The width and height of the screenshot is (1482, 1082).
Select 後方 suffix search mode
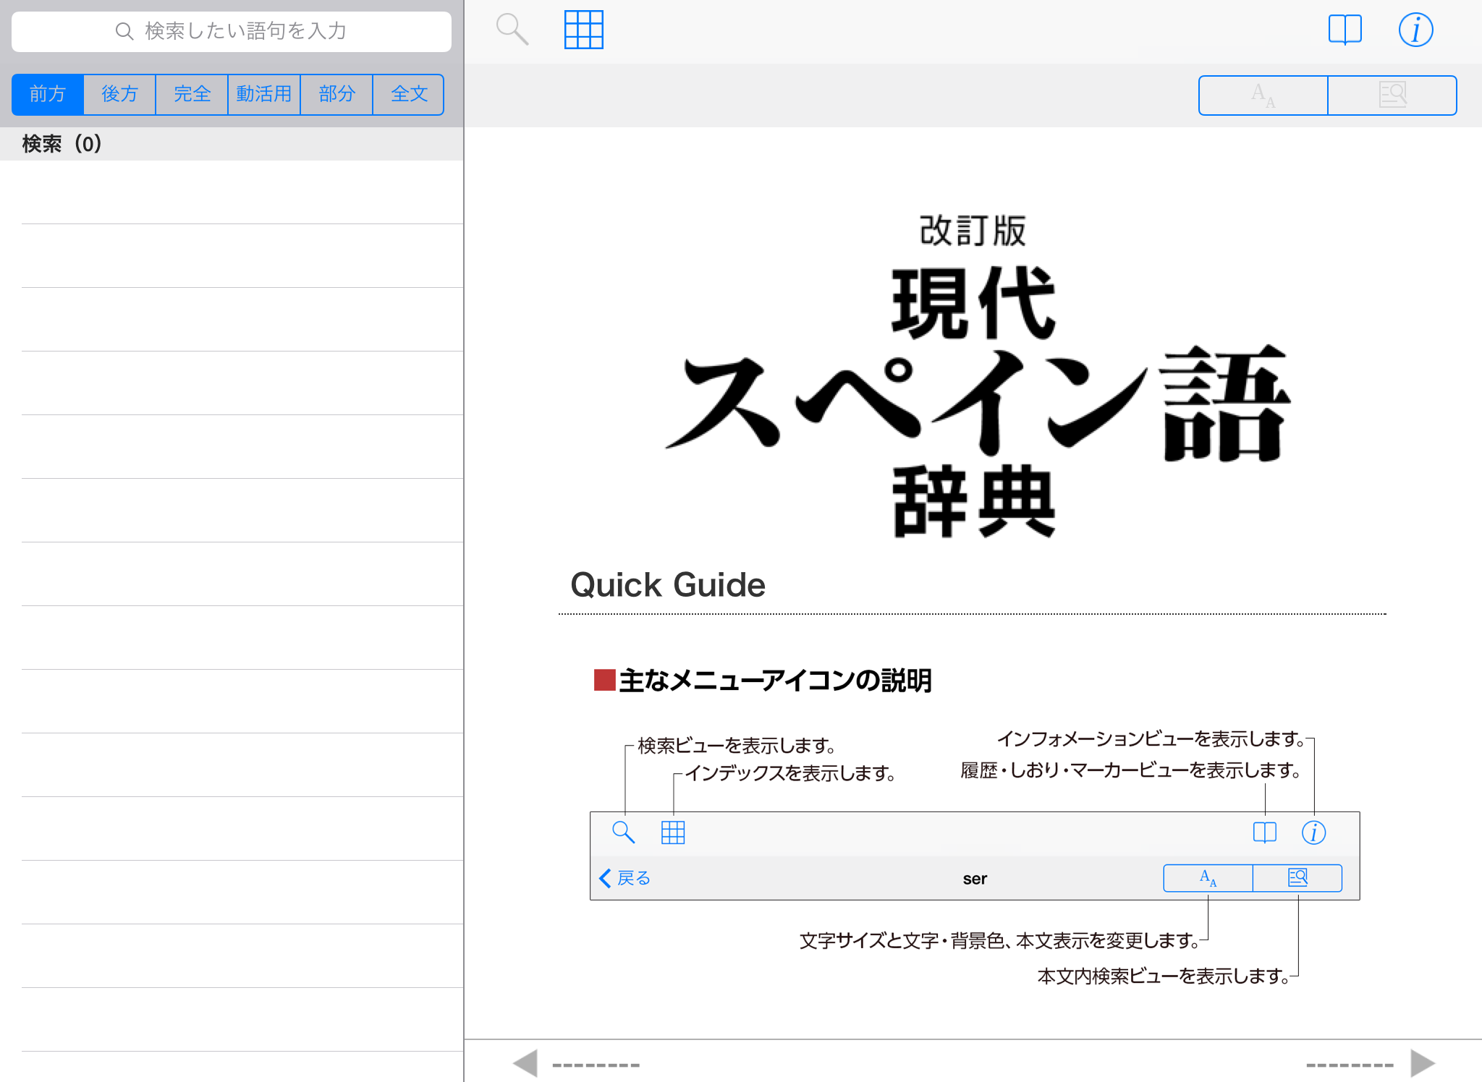tap(119, 94)
